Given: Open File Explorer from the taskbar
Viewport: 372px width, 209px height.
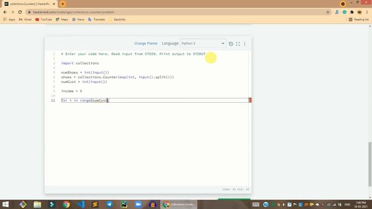Looking at the screenshot, I should point(37,204).
